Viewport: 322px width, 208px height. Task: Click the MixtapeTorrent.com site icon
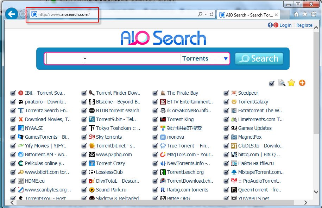234,172
